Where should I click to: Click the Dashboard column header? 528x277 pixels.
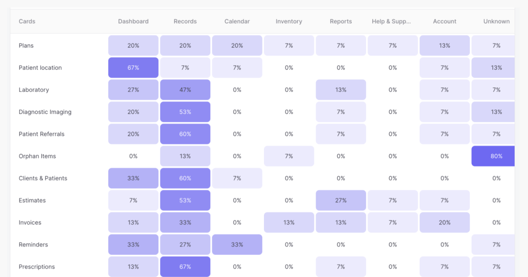(133, 22)
